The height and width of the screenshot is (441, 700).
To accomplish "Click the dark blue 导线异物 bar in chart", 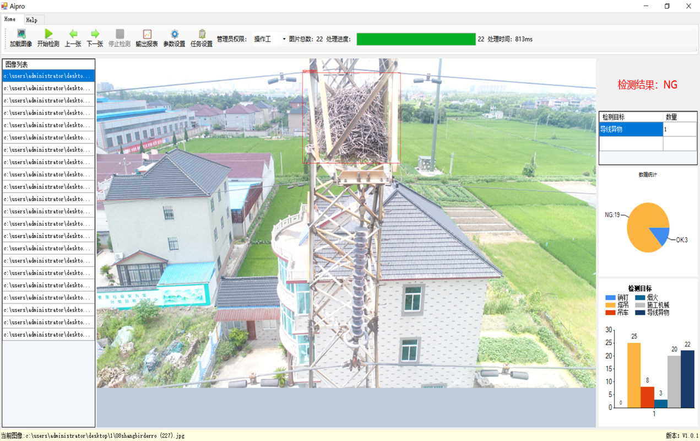I will click(x=687, y=379).
